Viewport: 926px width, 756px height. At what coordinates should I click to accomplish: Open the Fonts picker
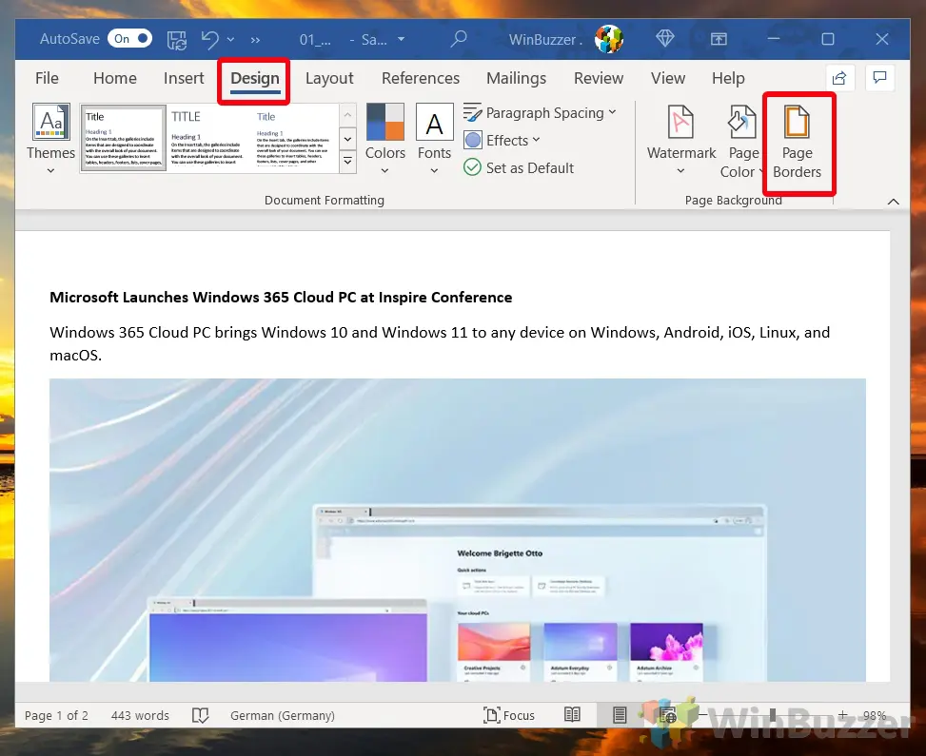[434, 138]
